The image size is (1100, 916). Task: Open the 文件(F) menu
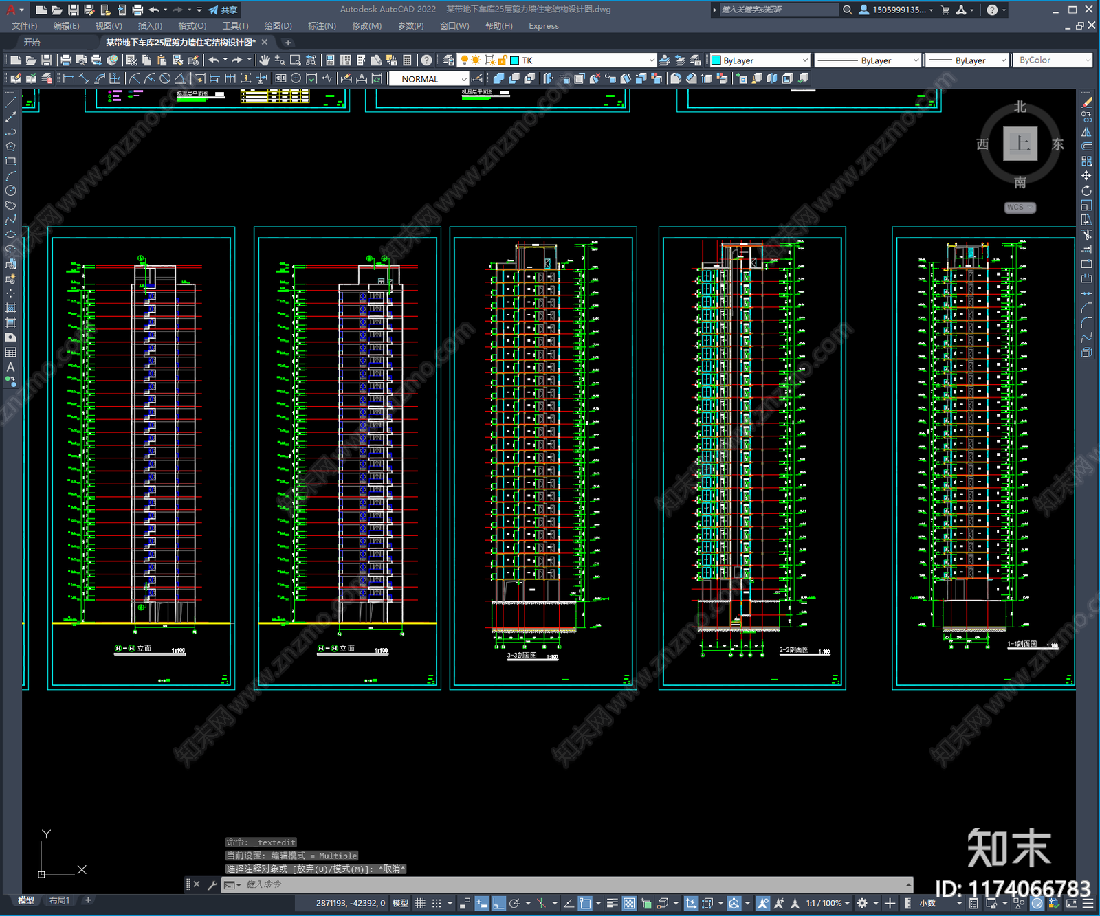click(25, 26)
